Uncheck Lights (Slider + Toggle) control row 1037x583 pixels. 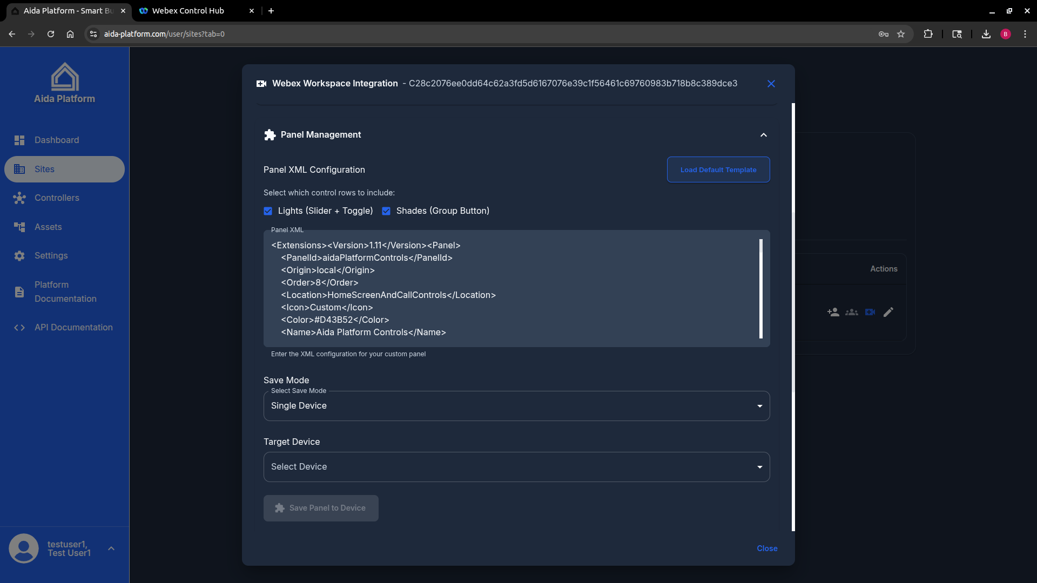click(268, 211)
